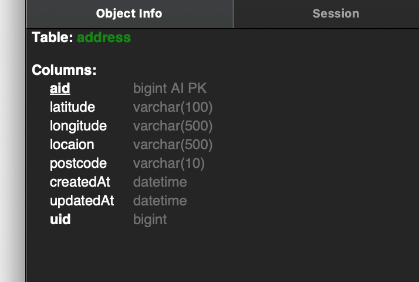Open the Session tab
Viewport: 419px width, 282px height.
point(336,13)
